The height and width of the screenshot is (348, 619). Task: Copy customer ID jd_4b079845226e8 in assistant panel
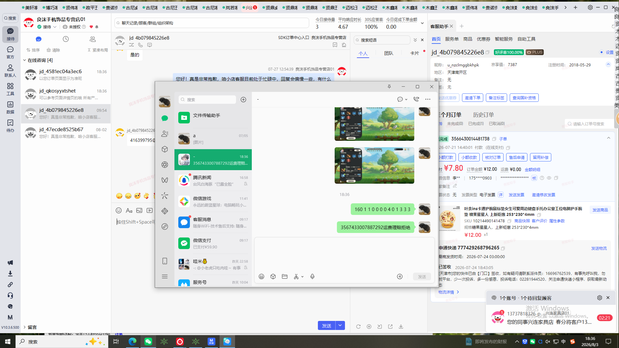[x=487, y=53]
